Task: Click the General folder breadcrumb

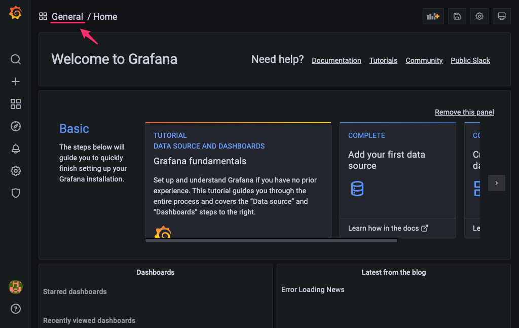Action: click(x=67, y=17)
